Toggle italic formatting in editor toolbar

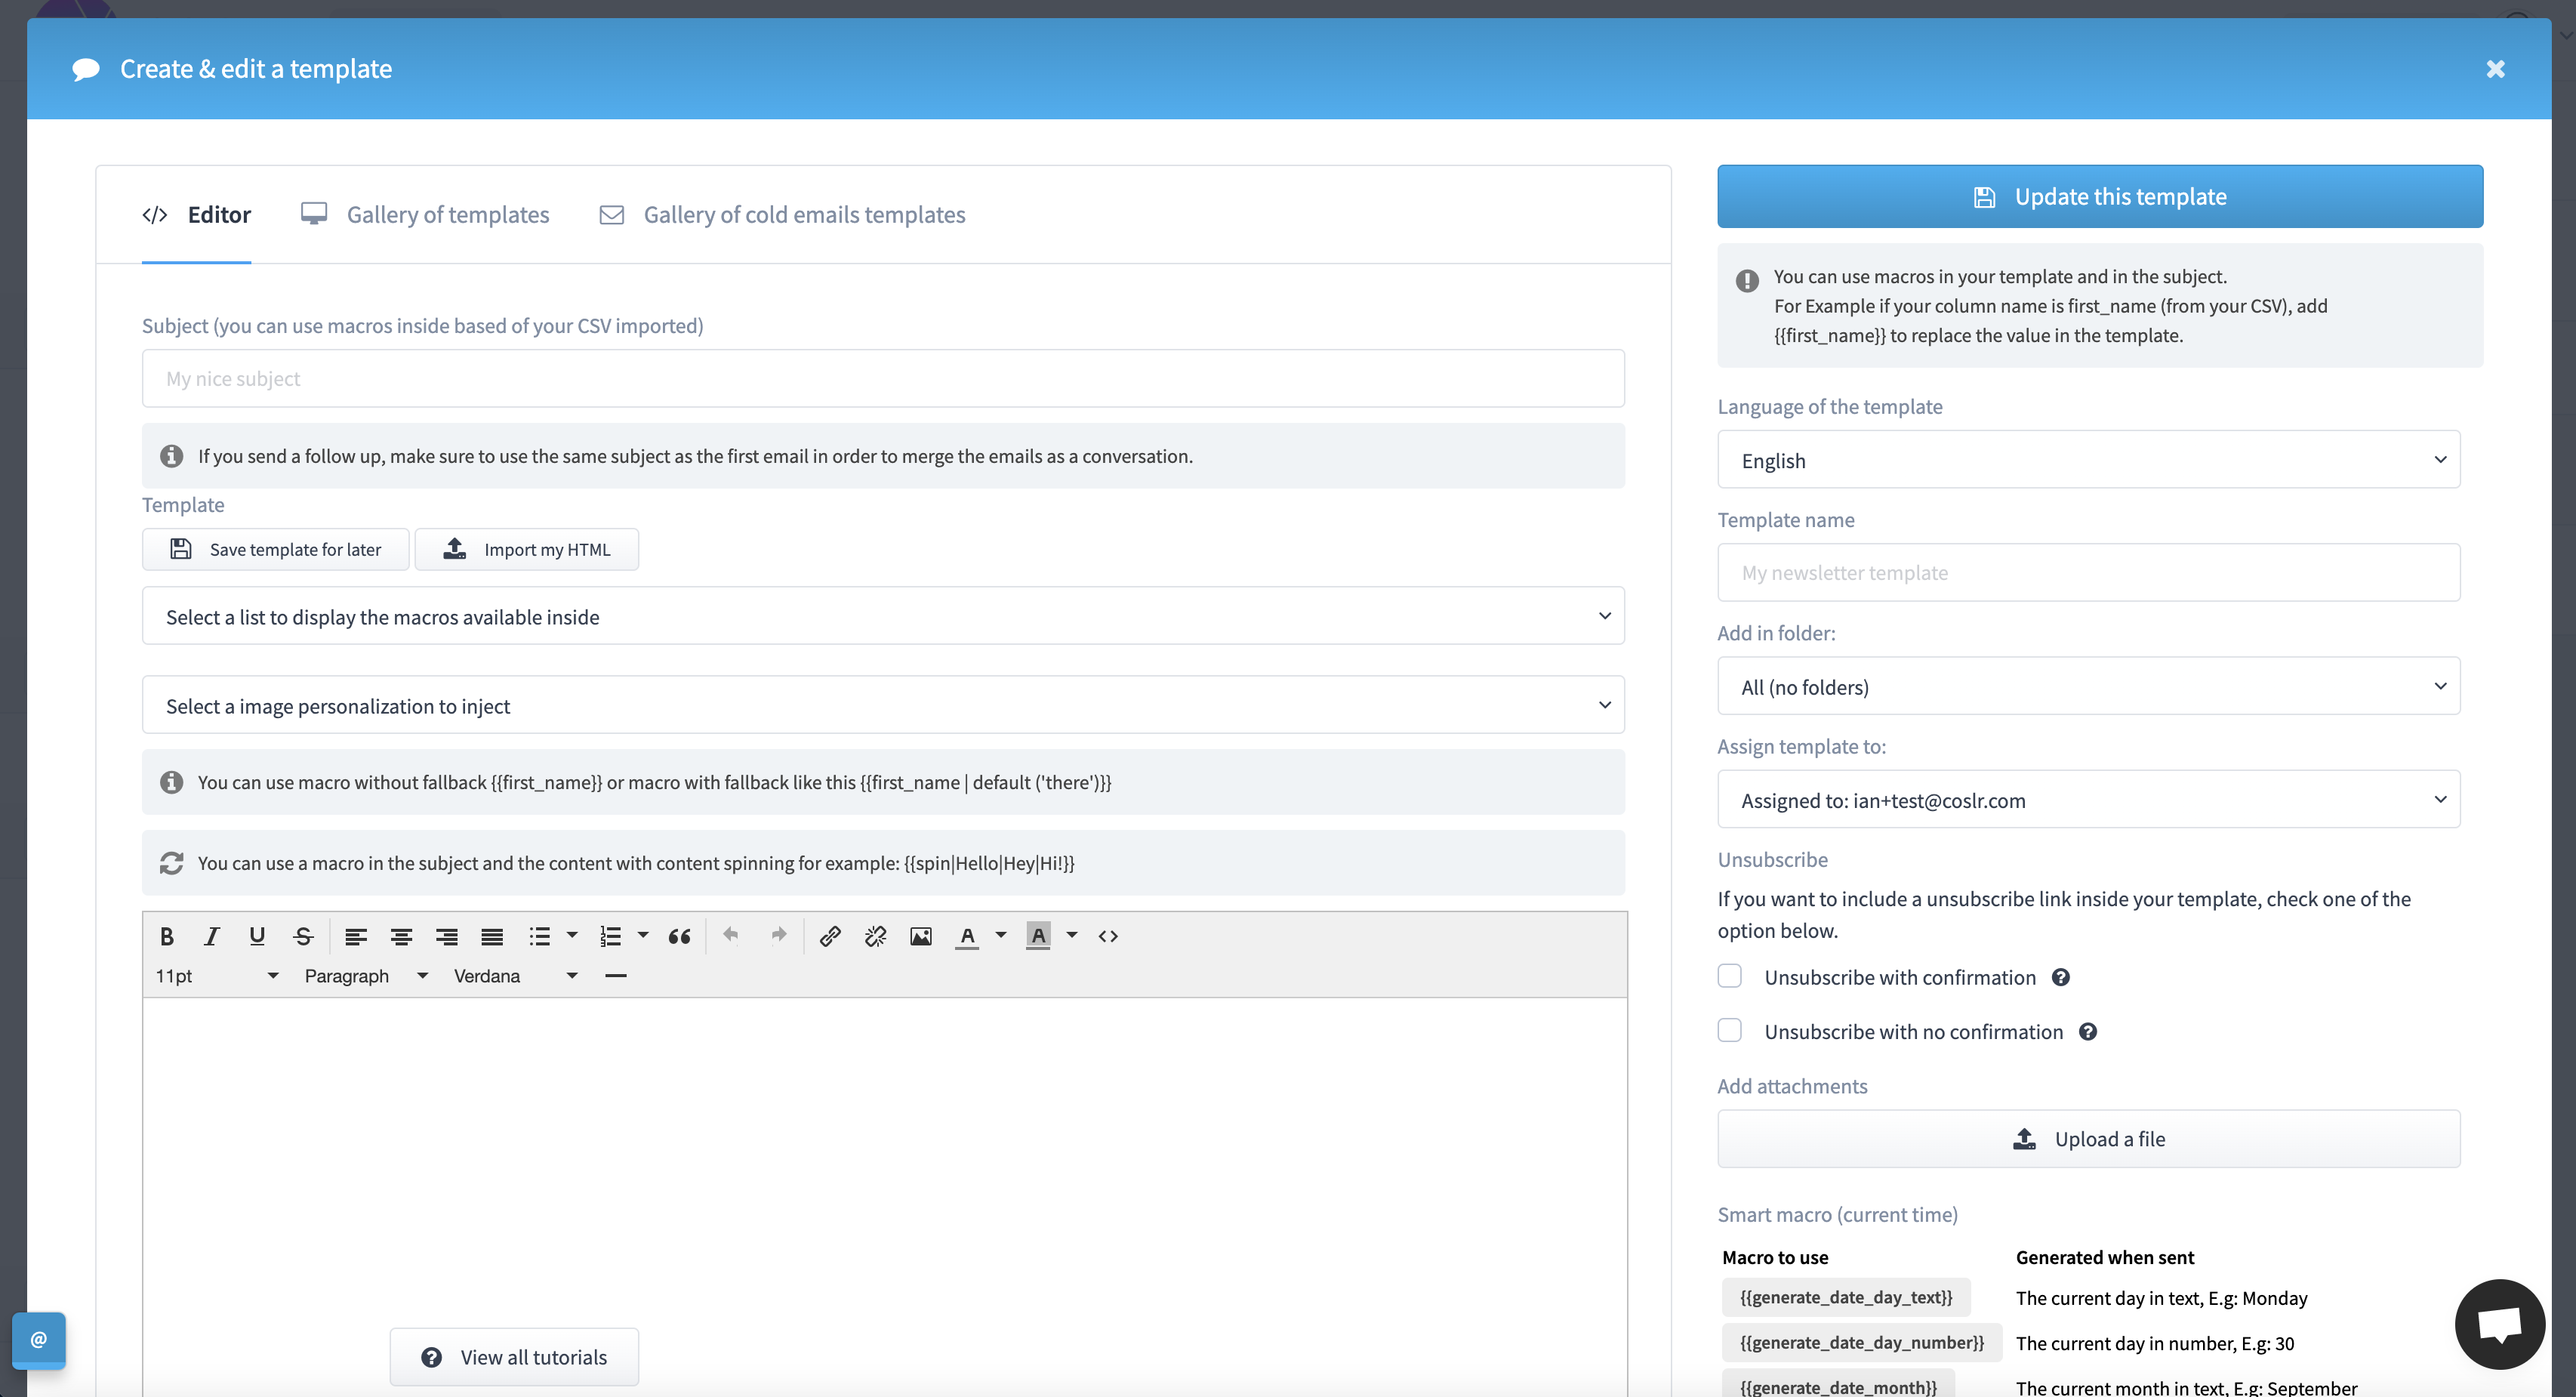(211, 936)
